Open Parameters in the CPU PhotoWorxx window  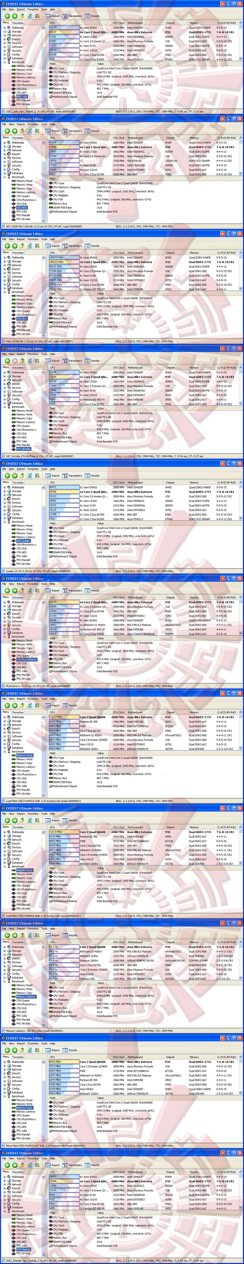click(x=72, y=590)
